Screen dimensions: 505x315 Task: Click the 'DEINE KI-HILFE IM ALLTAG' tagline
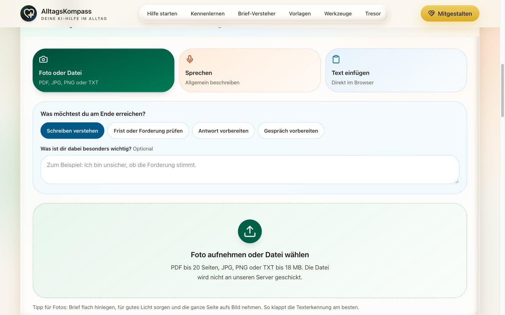click(74, 19)
